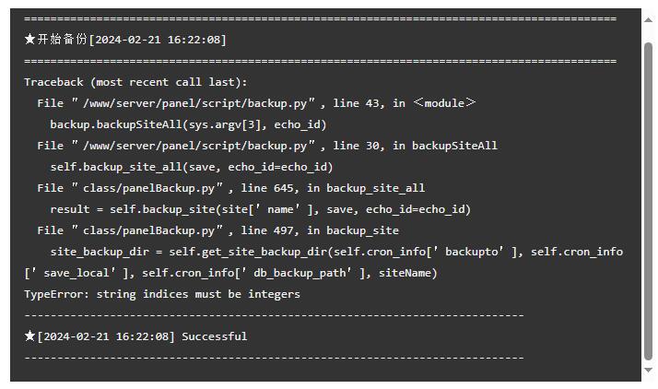
Task: Click the line 30 backupSiteAll file reference
Action: (x=267, y=146)
